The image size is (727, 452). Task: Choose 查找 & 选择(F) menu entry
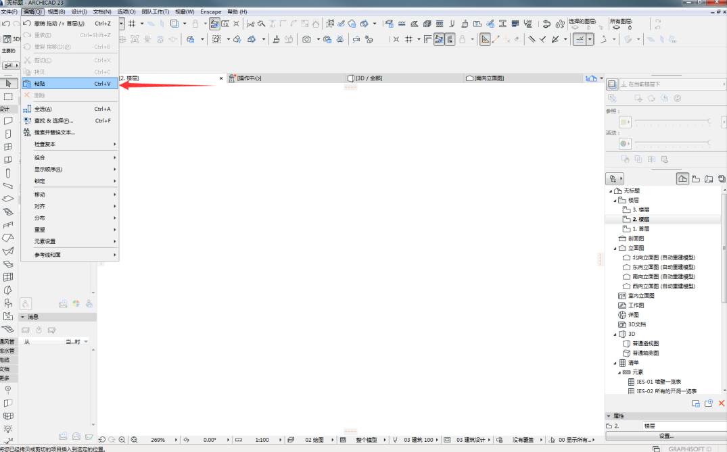70,121
